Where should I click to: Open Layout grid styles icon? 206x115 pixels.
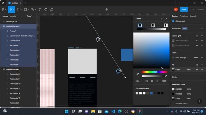pos(197,36)
